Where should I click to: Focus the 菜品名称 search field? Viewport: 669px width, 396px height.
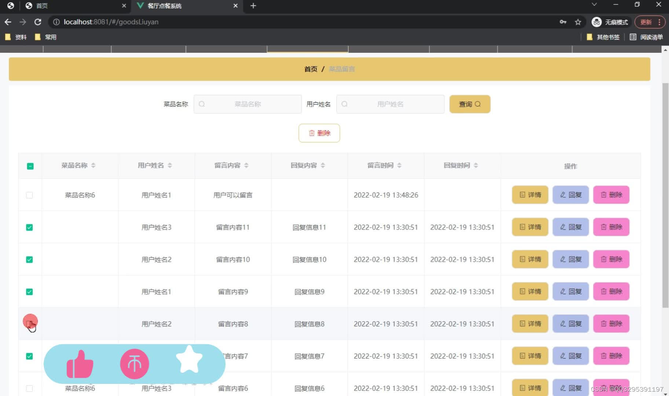tap(248, 104)
